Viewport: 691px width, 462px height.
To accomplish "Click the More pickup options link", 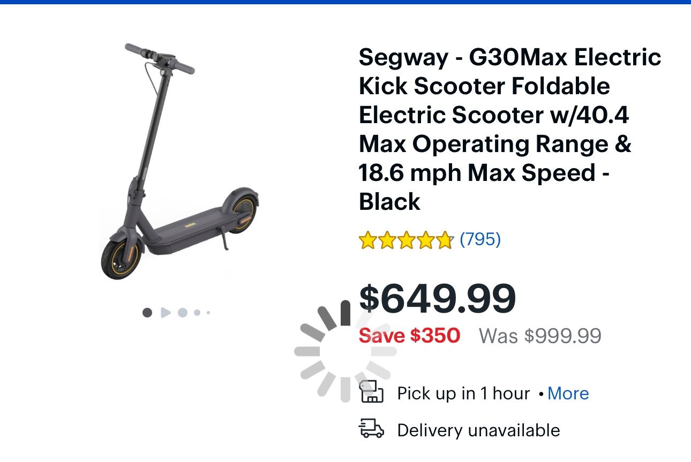I will pos(568,393).
